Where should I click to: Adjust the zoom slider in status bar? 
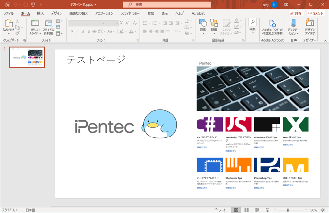[288, 210]
